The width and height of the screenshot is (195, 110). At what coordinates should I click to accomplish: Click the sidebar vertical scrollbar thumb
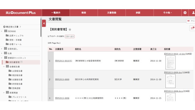click(x=41, y=28)
